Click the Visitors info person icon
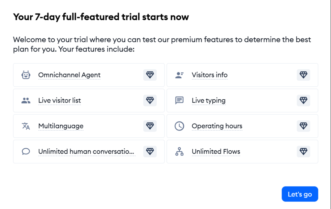 click(179, 75)
